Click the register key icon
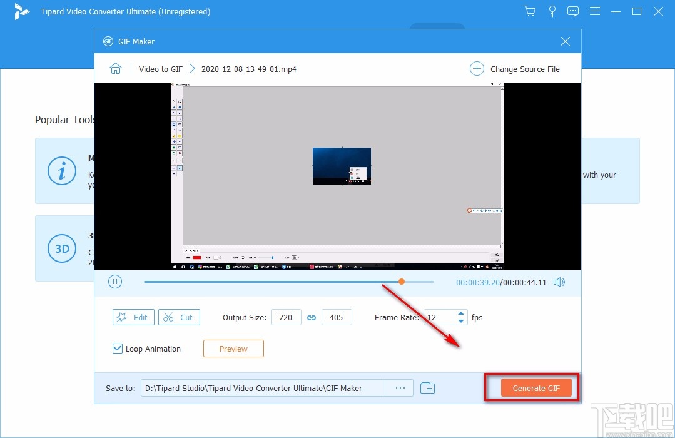The height and width of the screenshot is (438, 675). click(552, 11)
